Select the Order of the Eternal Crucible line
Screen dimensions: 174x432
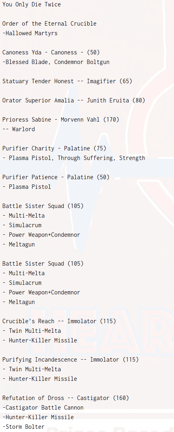[x=49, y=24]
